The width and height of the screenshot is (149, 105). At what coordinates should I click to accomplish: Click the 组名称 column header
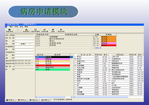tap(57, 55)
